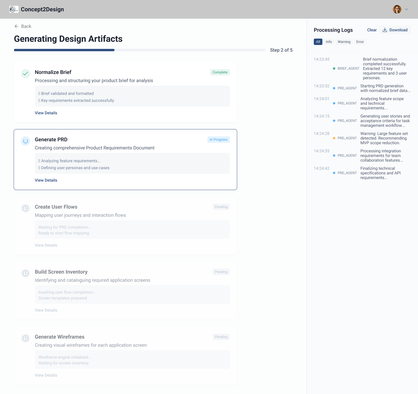418x394 pixels.
Task: Clear the processing logs
Action: tap(372, 30)
